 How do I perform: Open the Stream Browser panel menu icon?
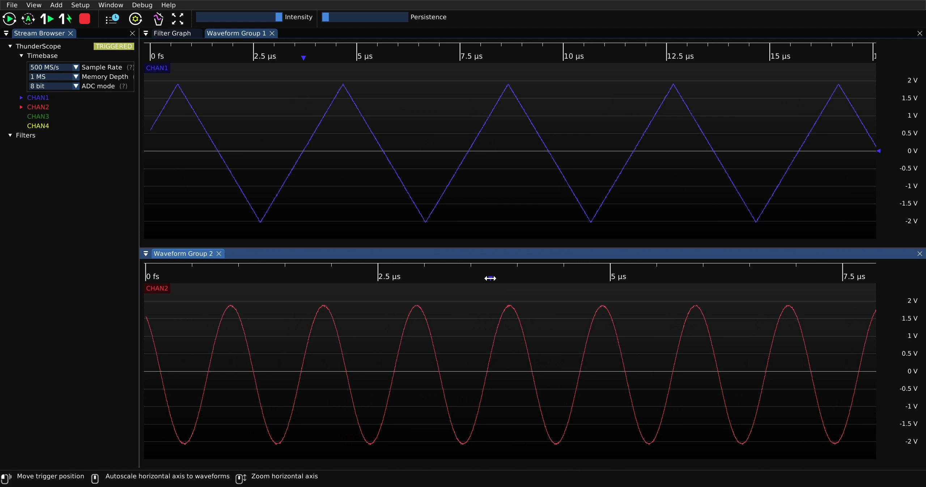click(6, 33)
